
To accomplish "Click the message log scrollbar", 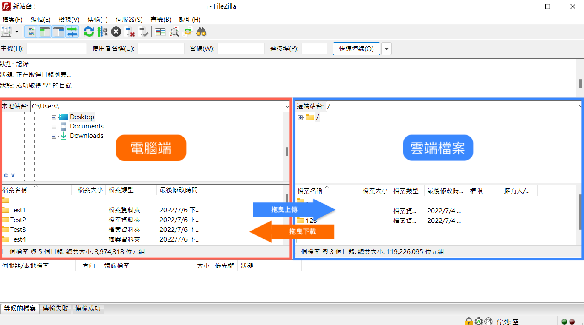I will 581,83.
